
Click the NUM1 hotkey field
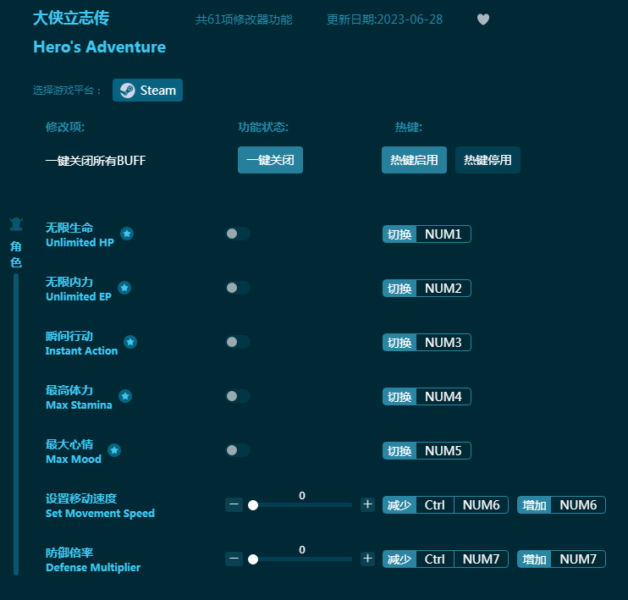tap(443, 234)
